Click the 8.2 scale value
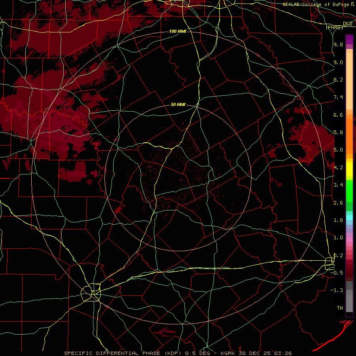The width and height of the screenshot is (356, 356). coord(338,80)
